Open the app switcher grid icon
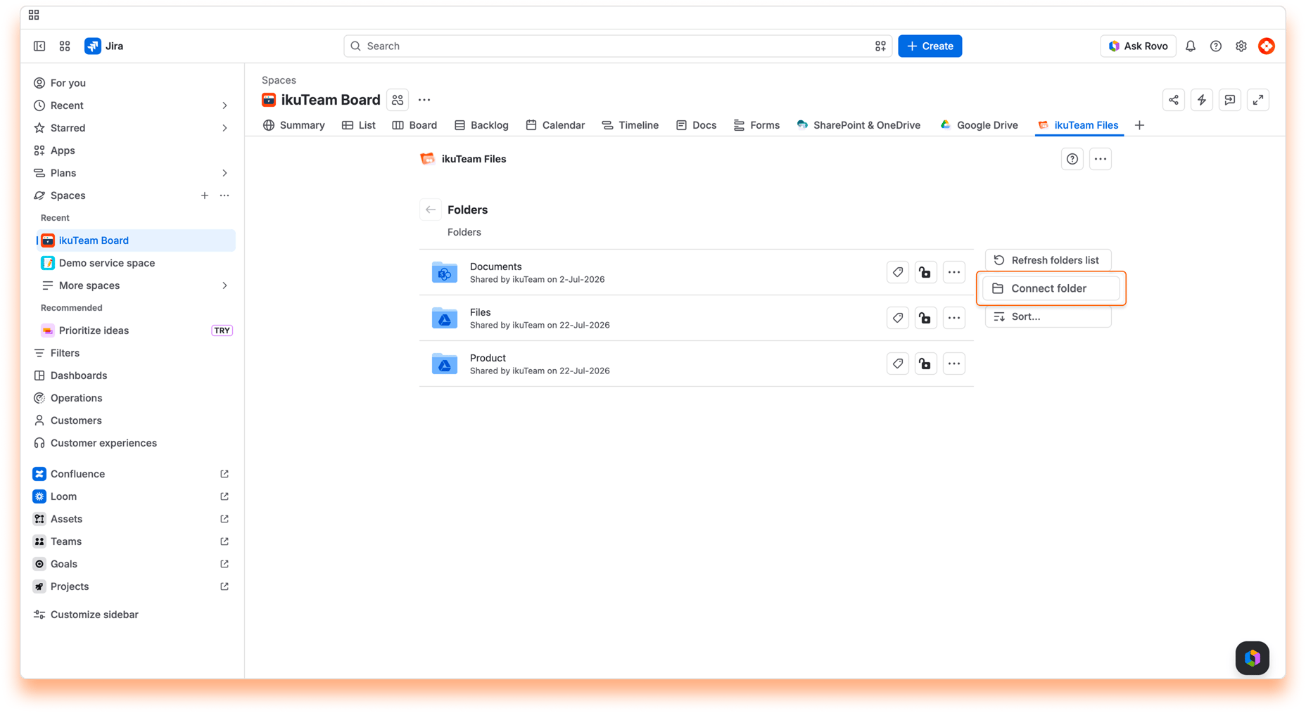This screenshot has height=713, width=1306. 65,46
